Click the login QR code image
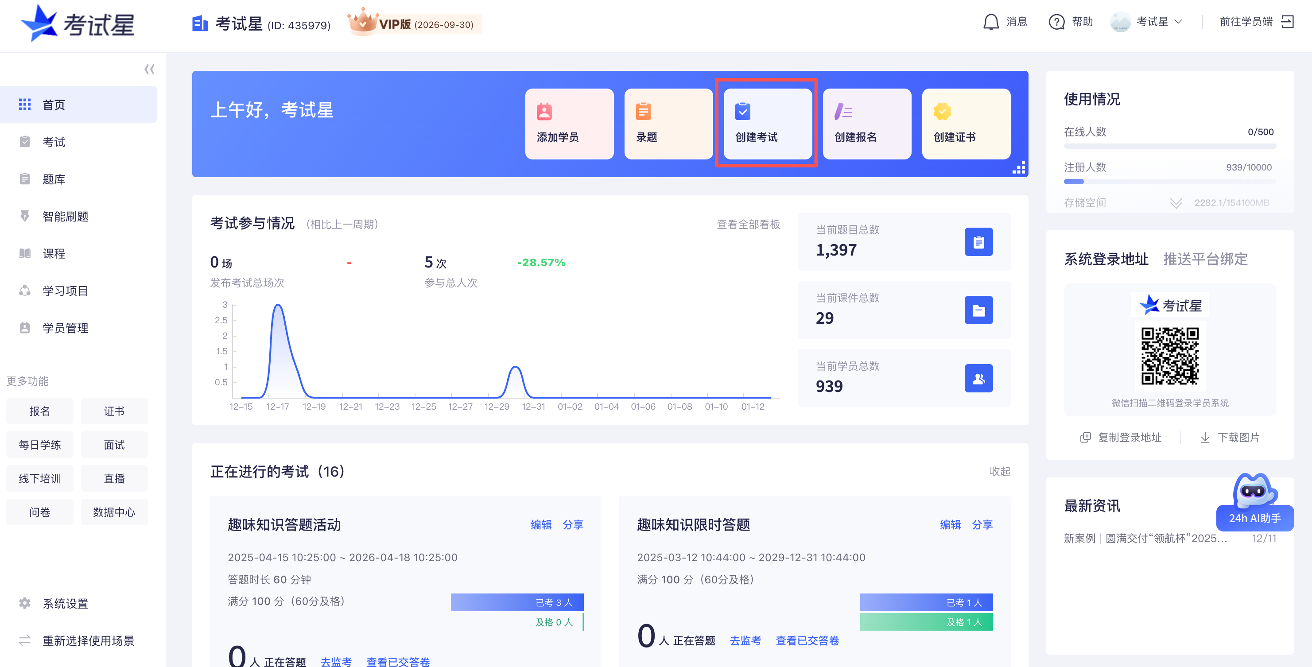Screen dimensions: 1312x667 pos(1169,356)
